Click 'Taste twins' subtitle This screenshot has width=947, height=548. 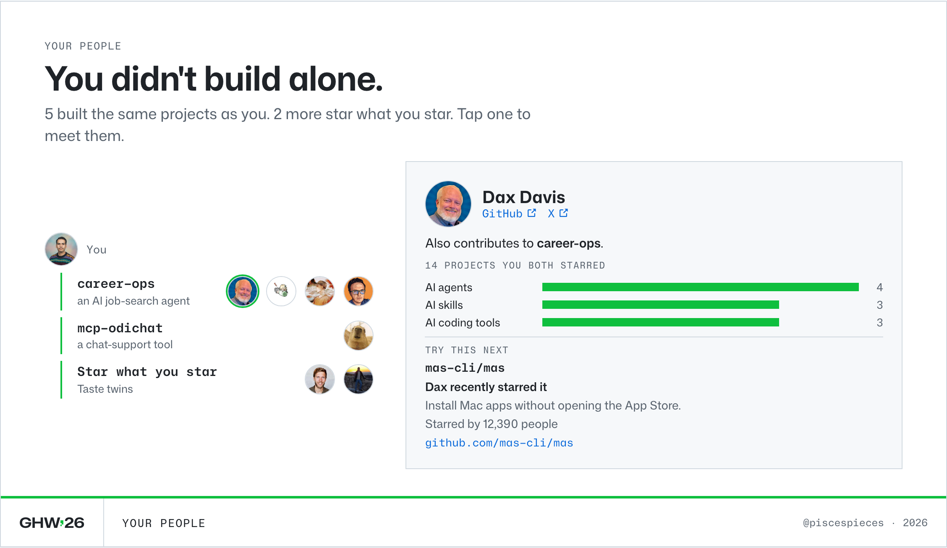coord(105,389)
